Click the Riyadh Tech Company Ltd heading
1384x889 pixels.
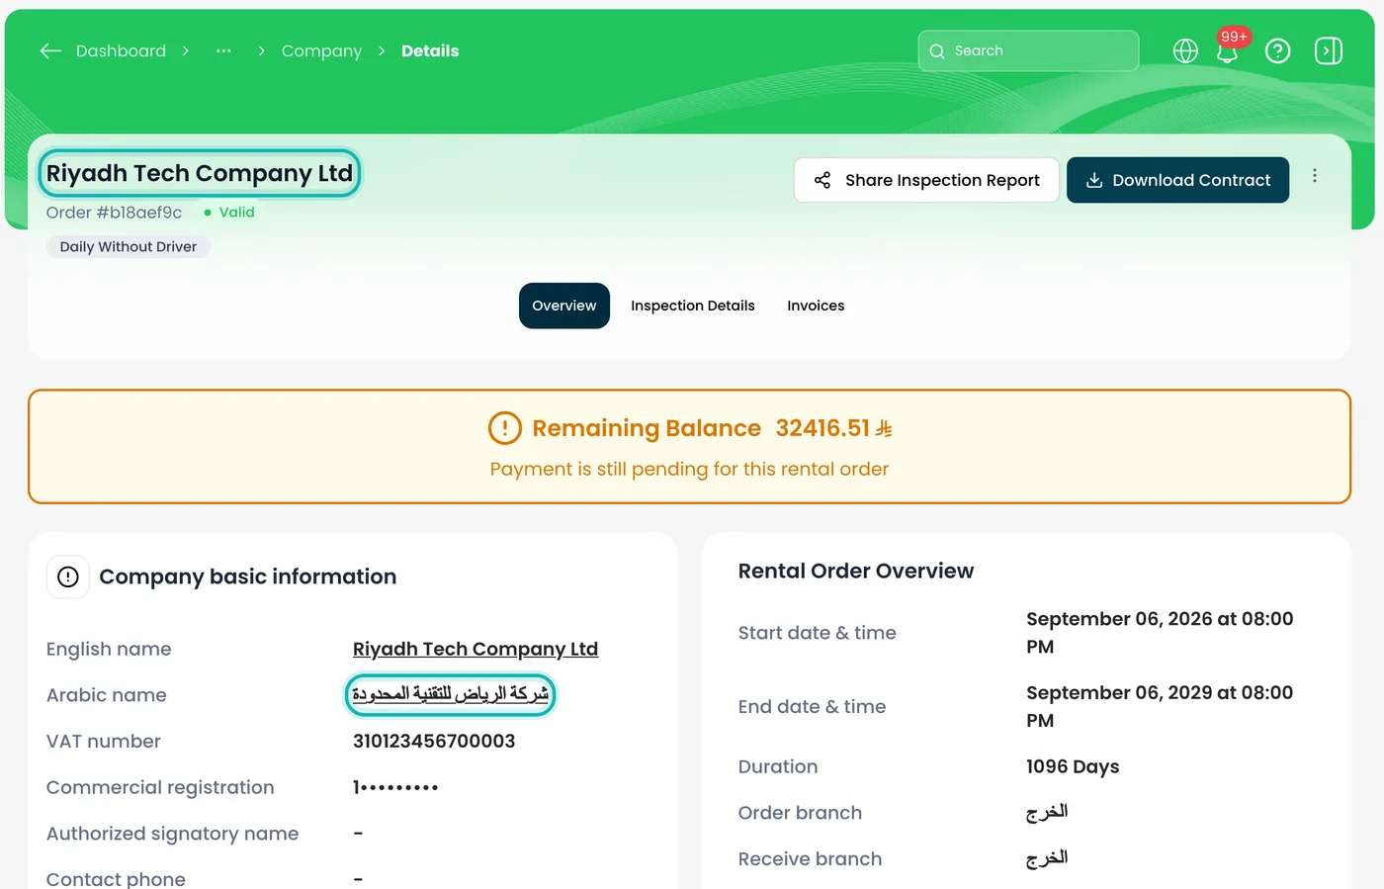(200, 173)
